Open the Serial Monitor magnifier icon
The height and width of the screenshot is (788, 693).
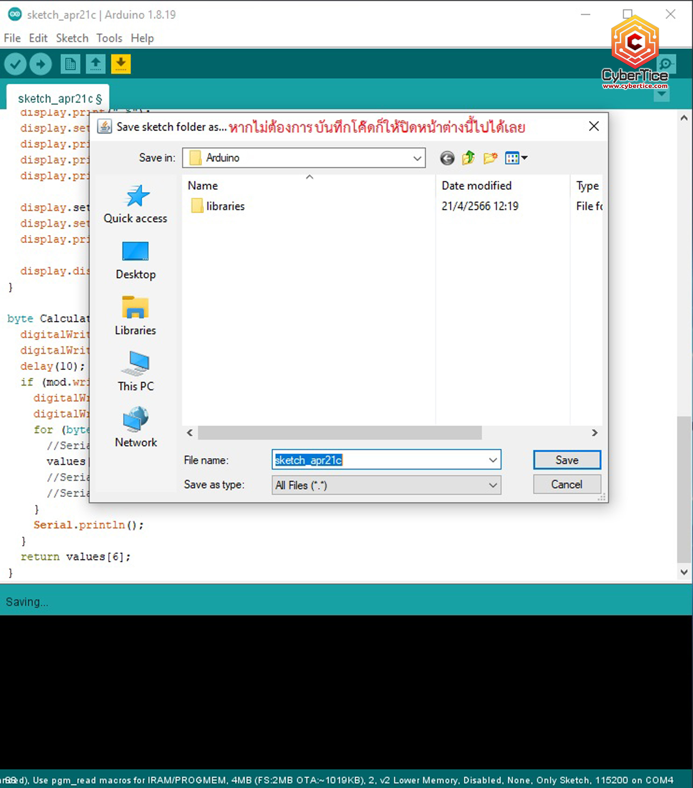coord(667,64)
